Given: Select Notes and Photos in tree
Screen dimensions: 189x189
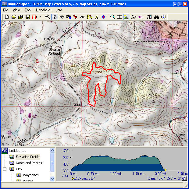Looking at the screenshot, I should (x=29, y=163).
